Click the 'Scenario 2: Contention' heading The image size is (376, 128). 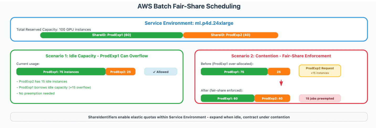281,56
